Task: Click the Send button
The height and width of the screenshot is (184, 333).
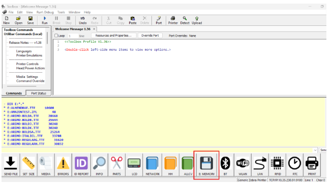Action: coord(323,150)
